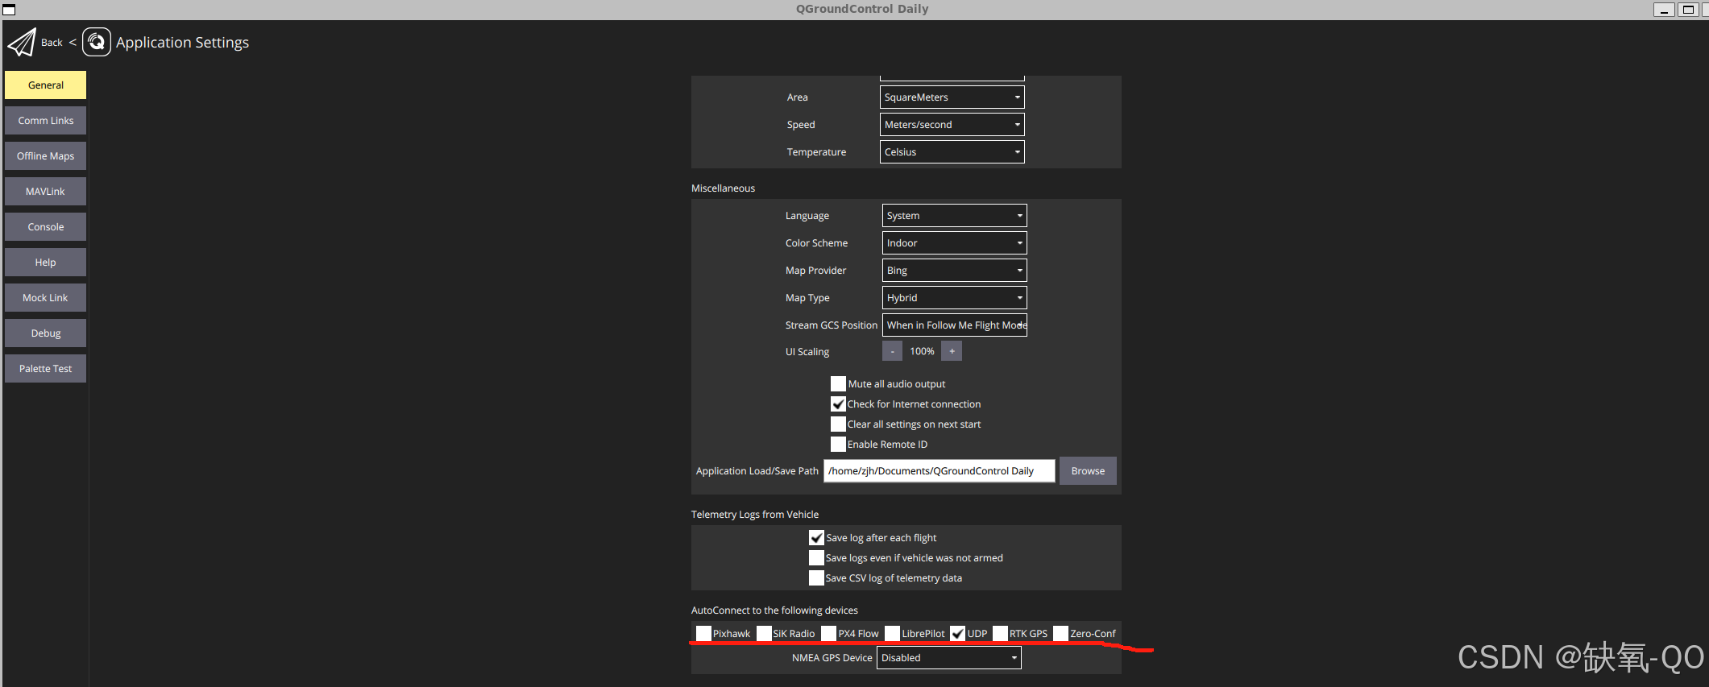Image resolution: width=1709 pixels, height=687 pixels.
Task: Open the Map Provider dropdown
Action: point(954,271)
